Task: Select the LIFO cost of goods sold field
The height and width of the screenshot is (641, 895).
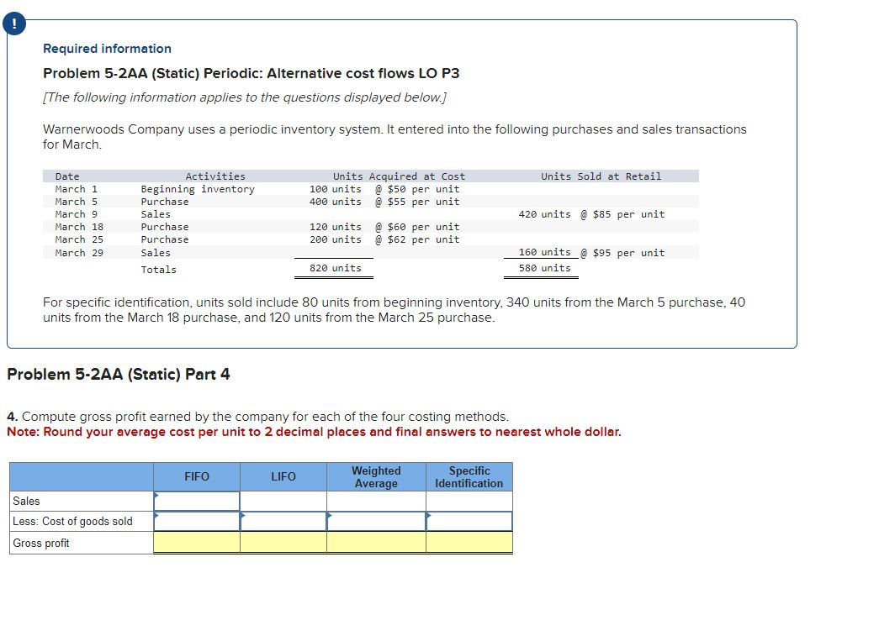Action: [283, 521]
